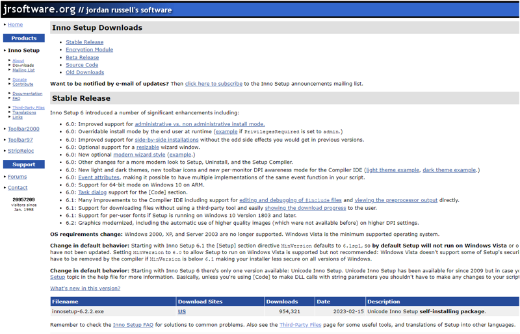Select Downloads item in sidebar

pyautogui.click(x=23, y=66)
